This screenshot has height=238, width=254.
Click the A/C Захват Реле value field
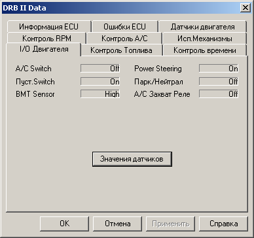(x=219, y=94)
